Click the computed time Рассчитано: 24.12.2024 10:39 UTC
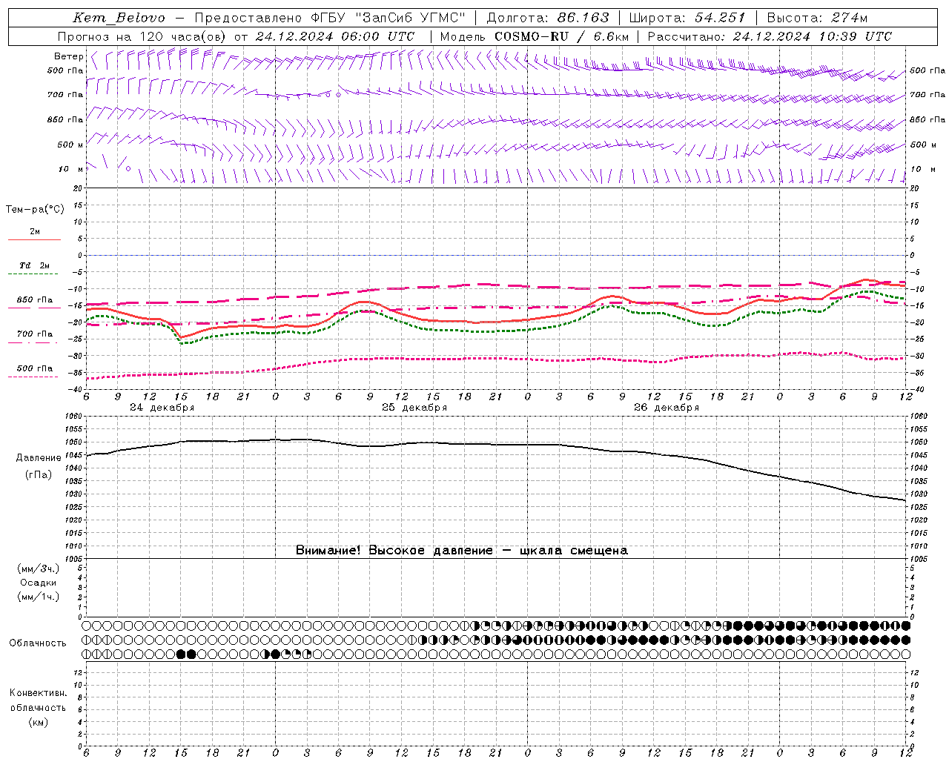Image resolution: width=949 pixels, height=759 pixels. coord(770,36)
